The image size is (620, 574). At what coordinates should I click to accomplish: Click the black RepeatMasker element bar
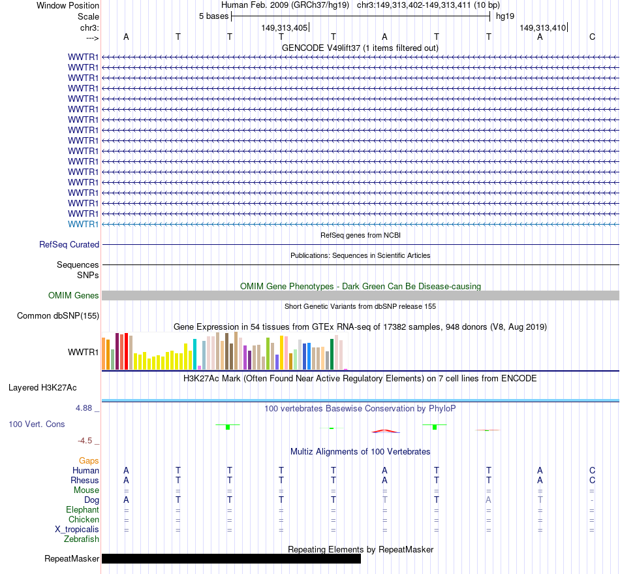point(231,558)
